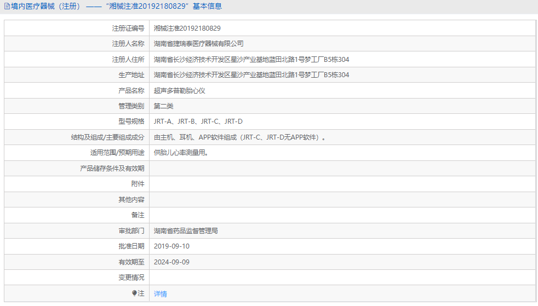Screen dimensions: 538x306
Task: Click the approving department 湖南省药品监督管理局
Action: point(186,230)
